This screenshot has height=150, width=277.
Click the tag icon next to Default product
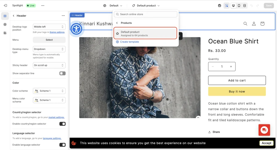134,6
